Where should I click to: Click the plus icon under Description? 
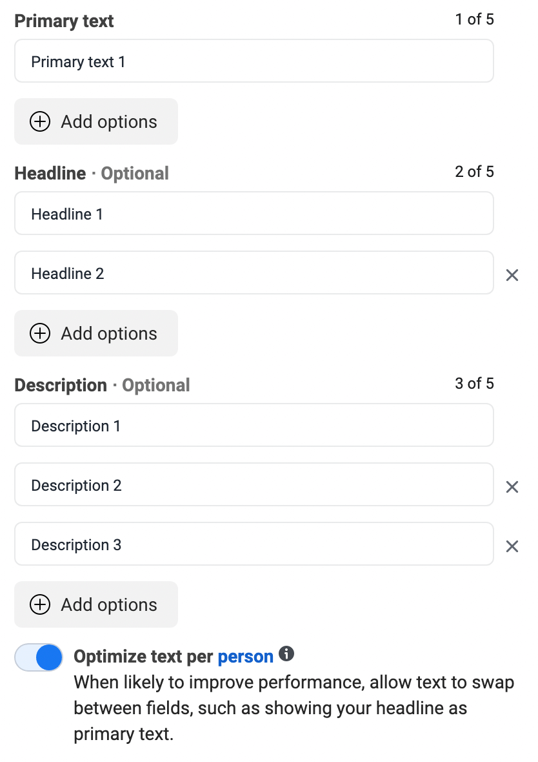coord(41,604)
